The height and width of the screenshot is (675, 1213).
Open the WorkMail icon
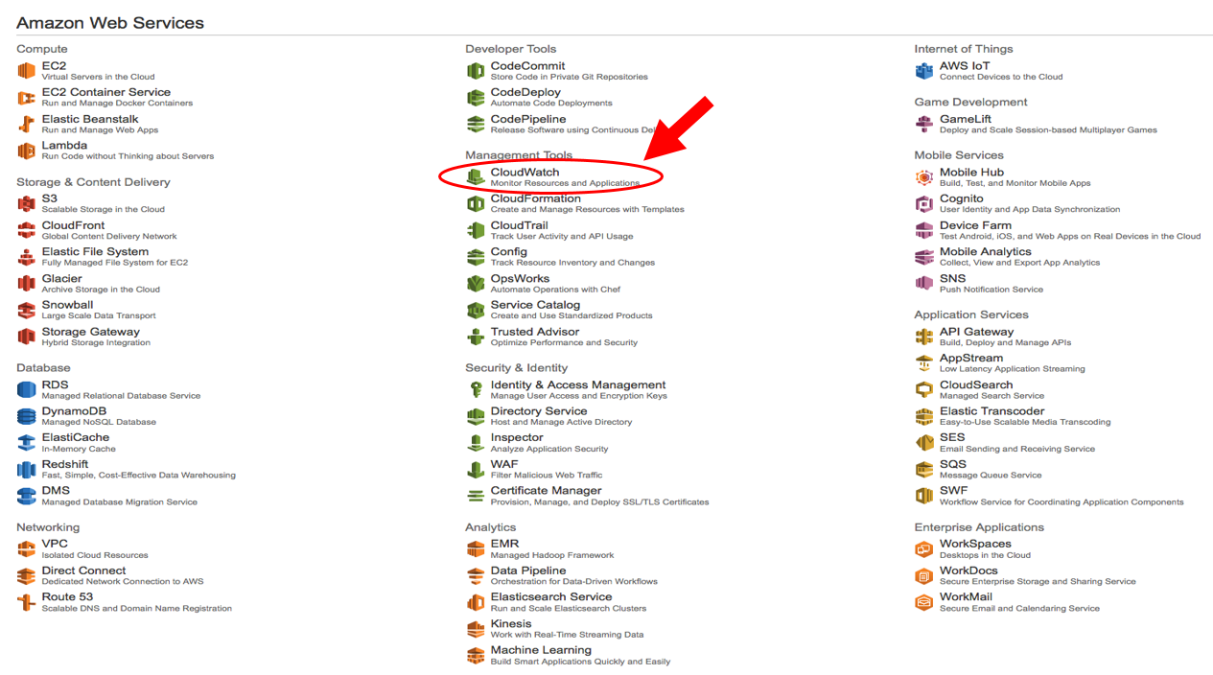923,602
